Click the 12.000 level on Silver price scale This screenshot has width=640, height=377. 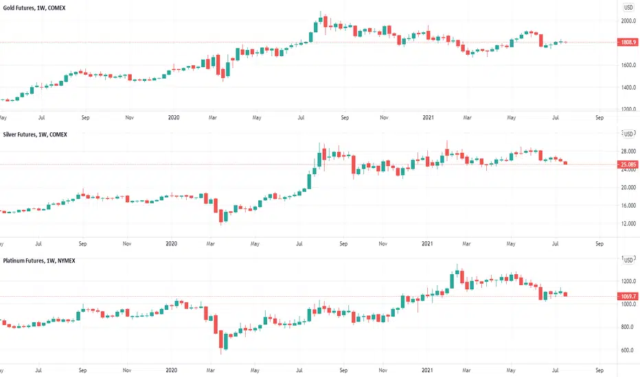628,223
